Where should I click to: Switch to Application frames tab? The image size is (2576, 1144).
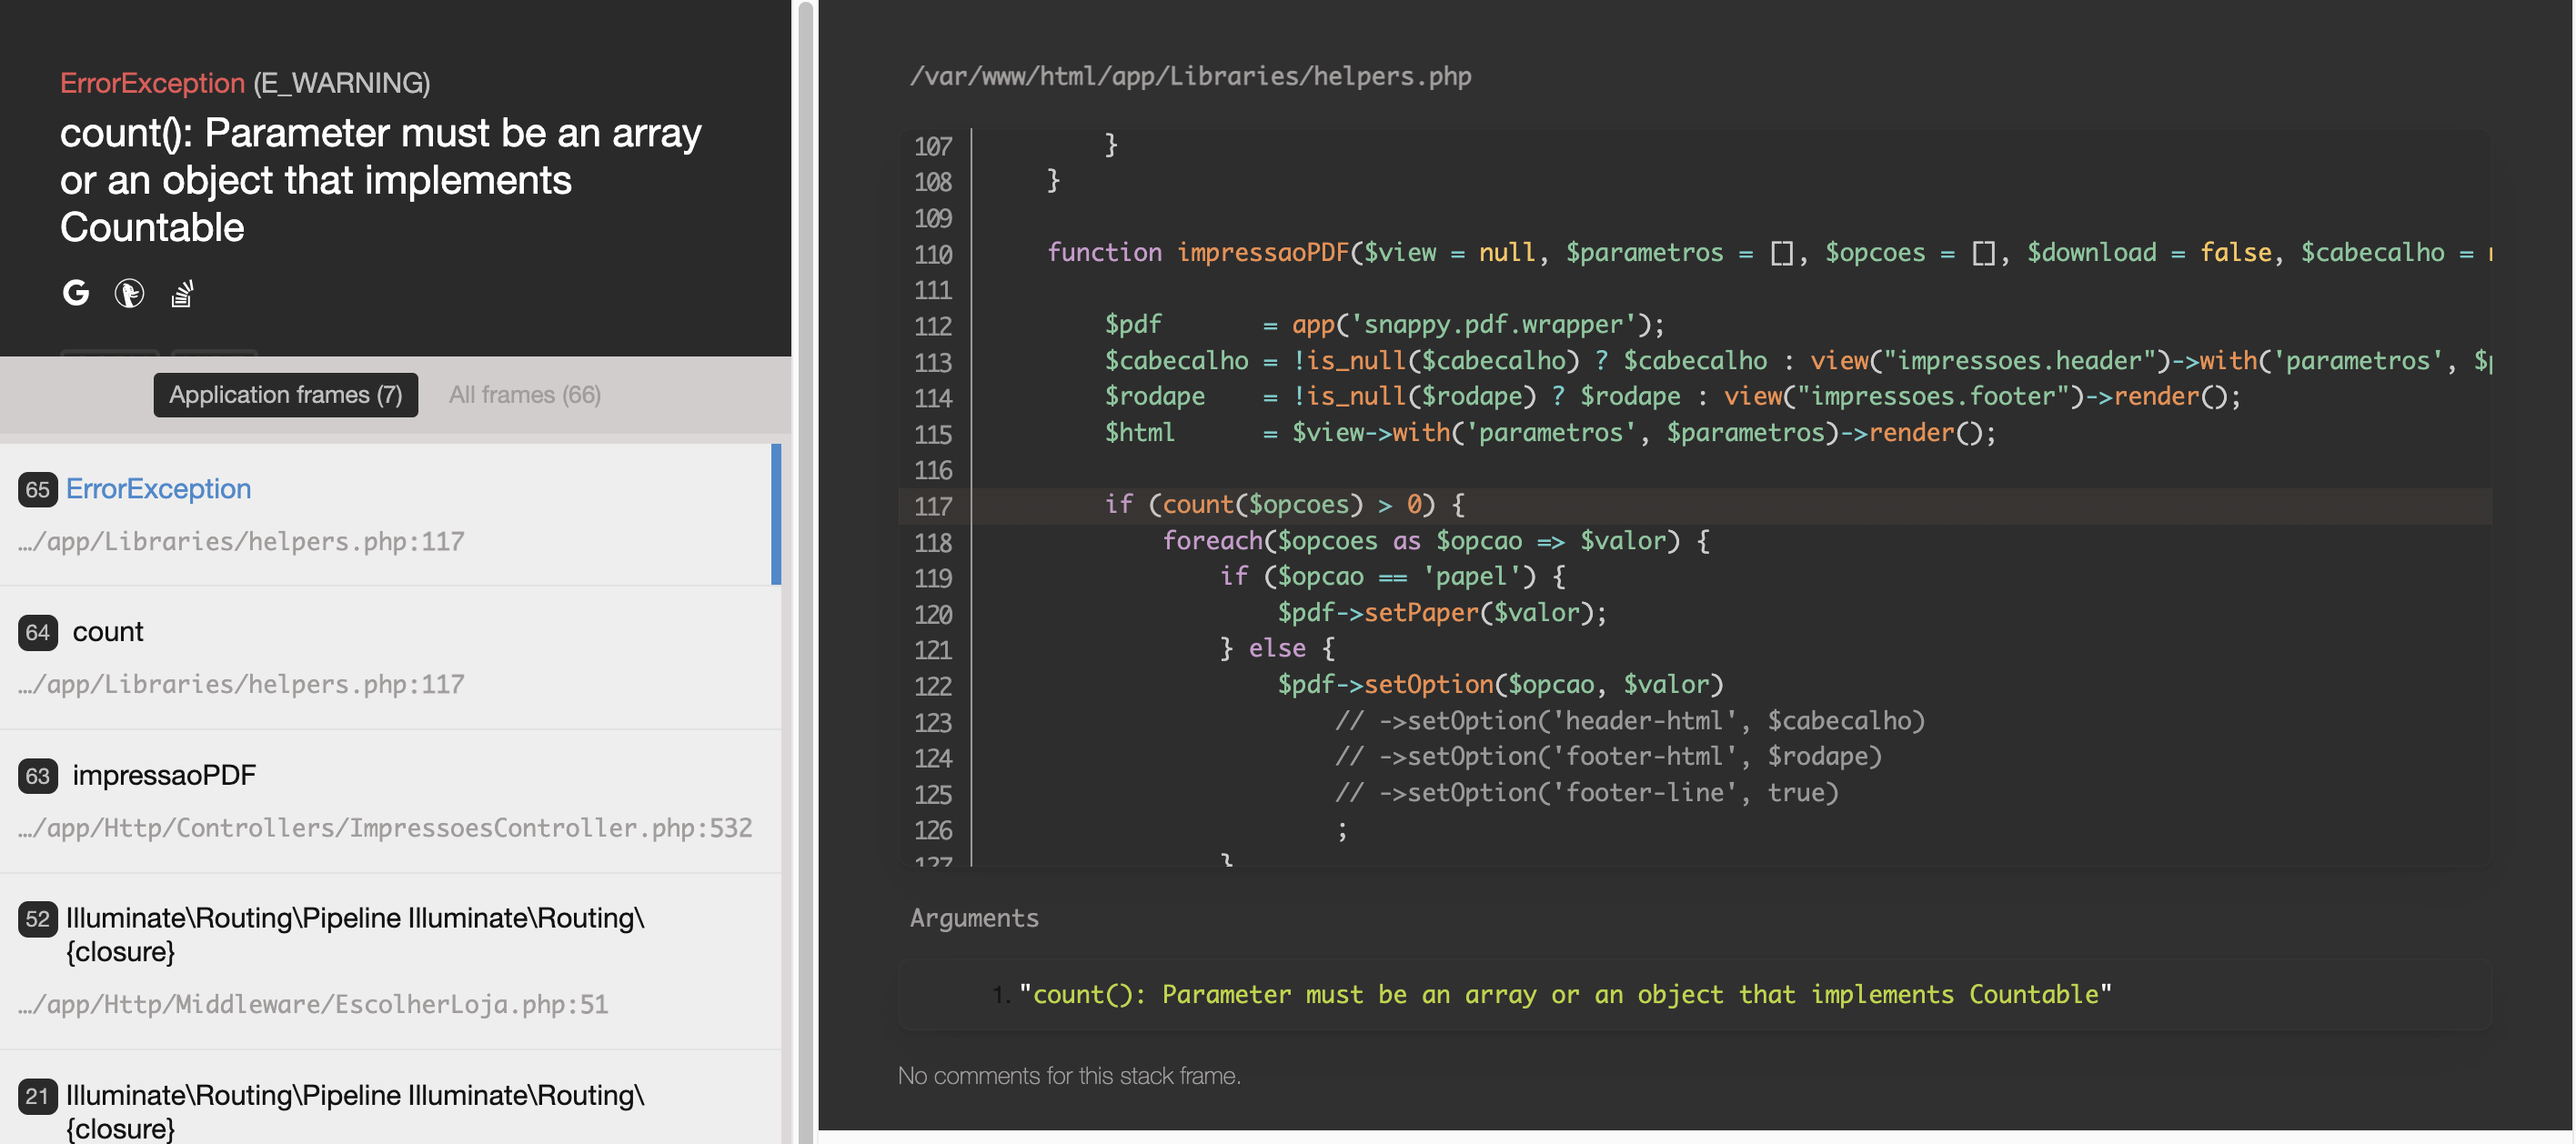pos(285,395)
